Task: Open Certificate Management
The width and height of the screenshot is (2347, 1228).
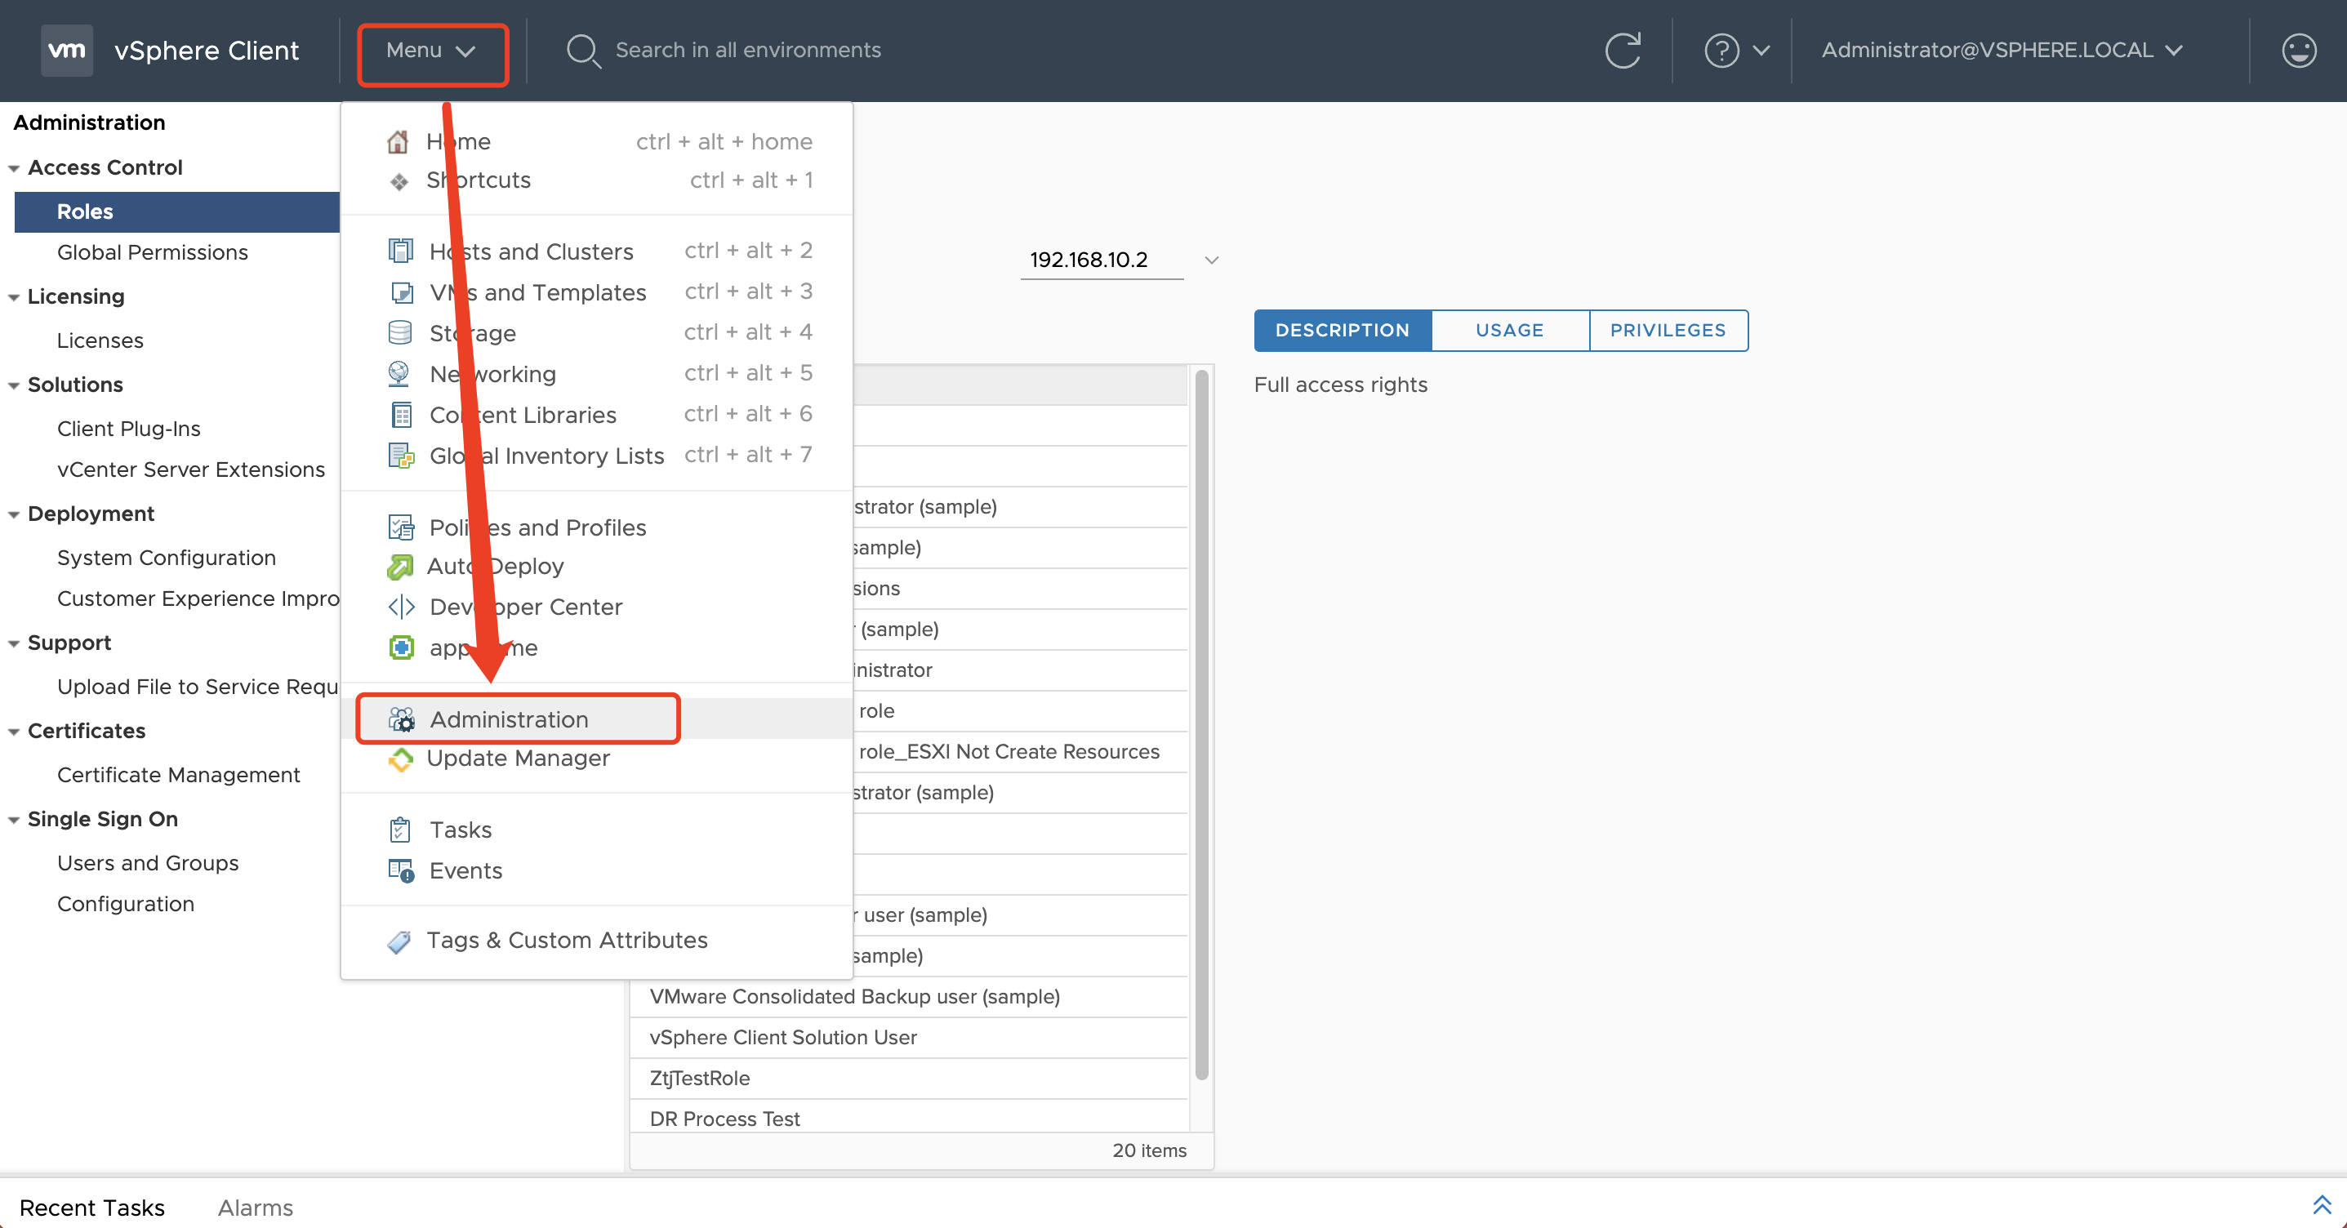Action: (x=179, y=775)
